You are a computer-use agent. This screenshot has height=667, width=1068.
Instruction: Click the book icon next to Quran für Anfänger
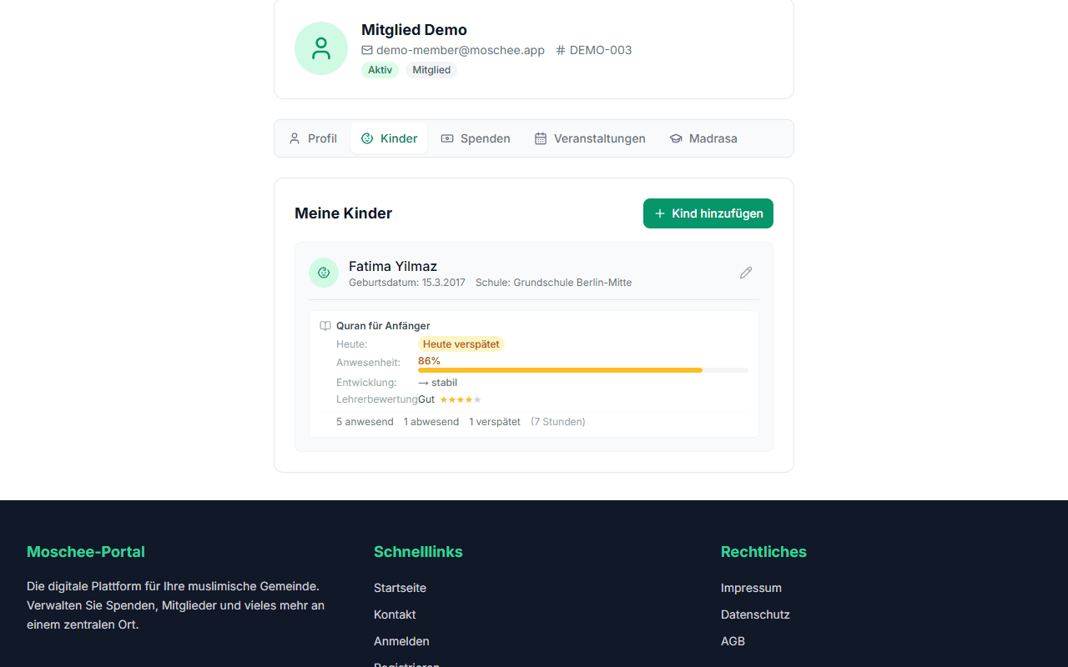coord(325,326)
